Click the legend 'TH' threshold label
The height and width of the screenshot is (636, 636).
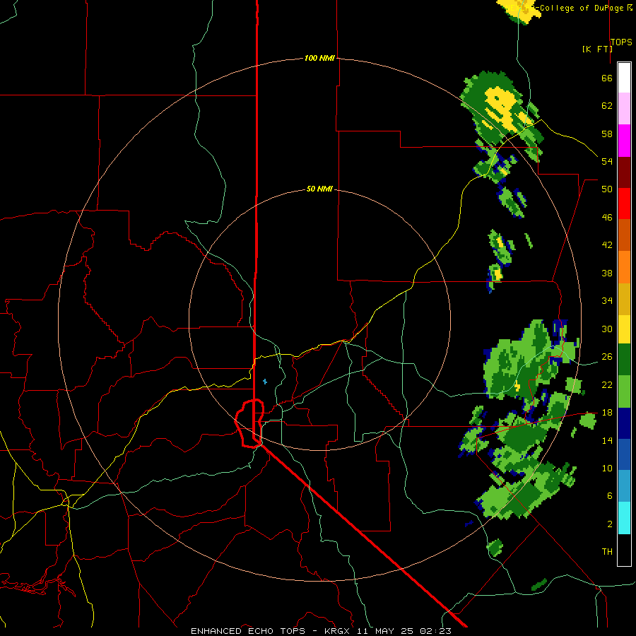point(607,552)
